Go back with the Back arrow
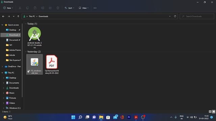216x121 pixels. point(3,16)
